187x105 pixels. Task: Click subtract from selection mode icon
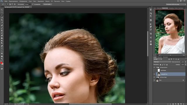[x=12, y=4]
